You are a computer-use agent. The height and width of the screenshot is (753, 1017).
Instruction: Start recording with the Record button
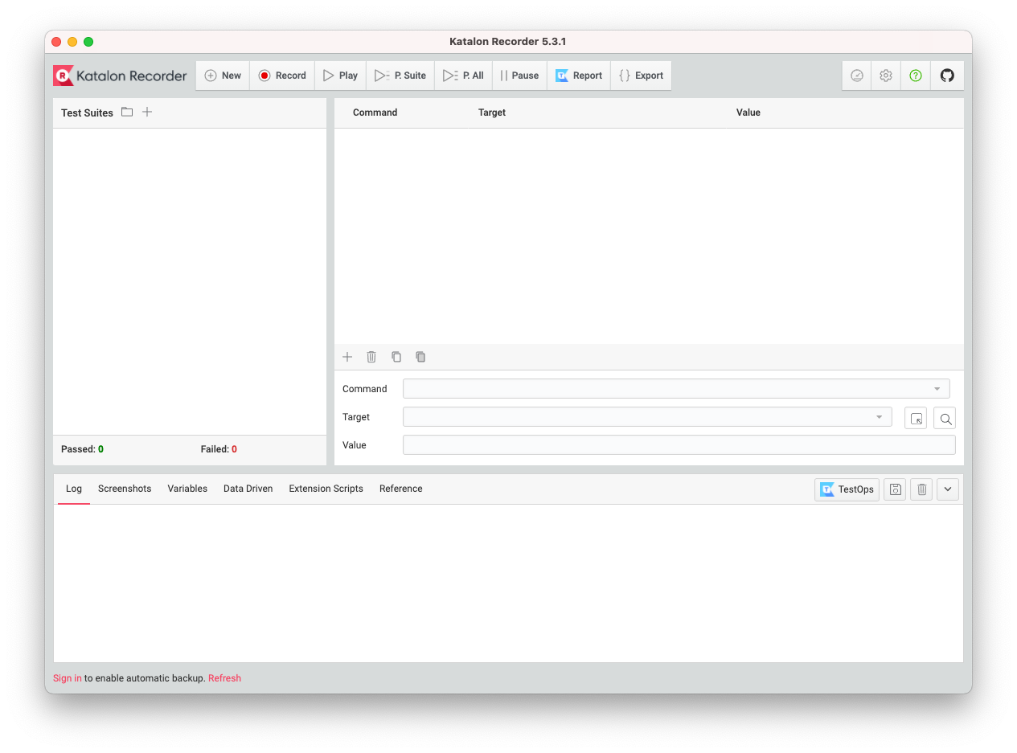[x=282, y=76]
